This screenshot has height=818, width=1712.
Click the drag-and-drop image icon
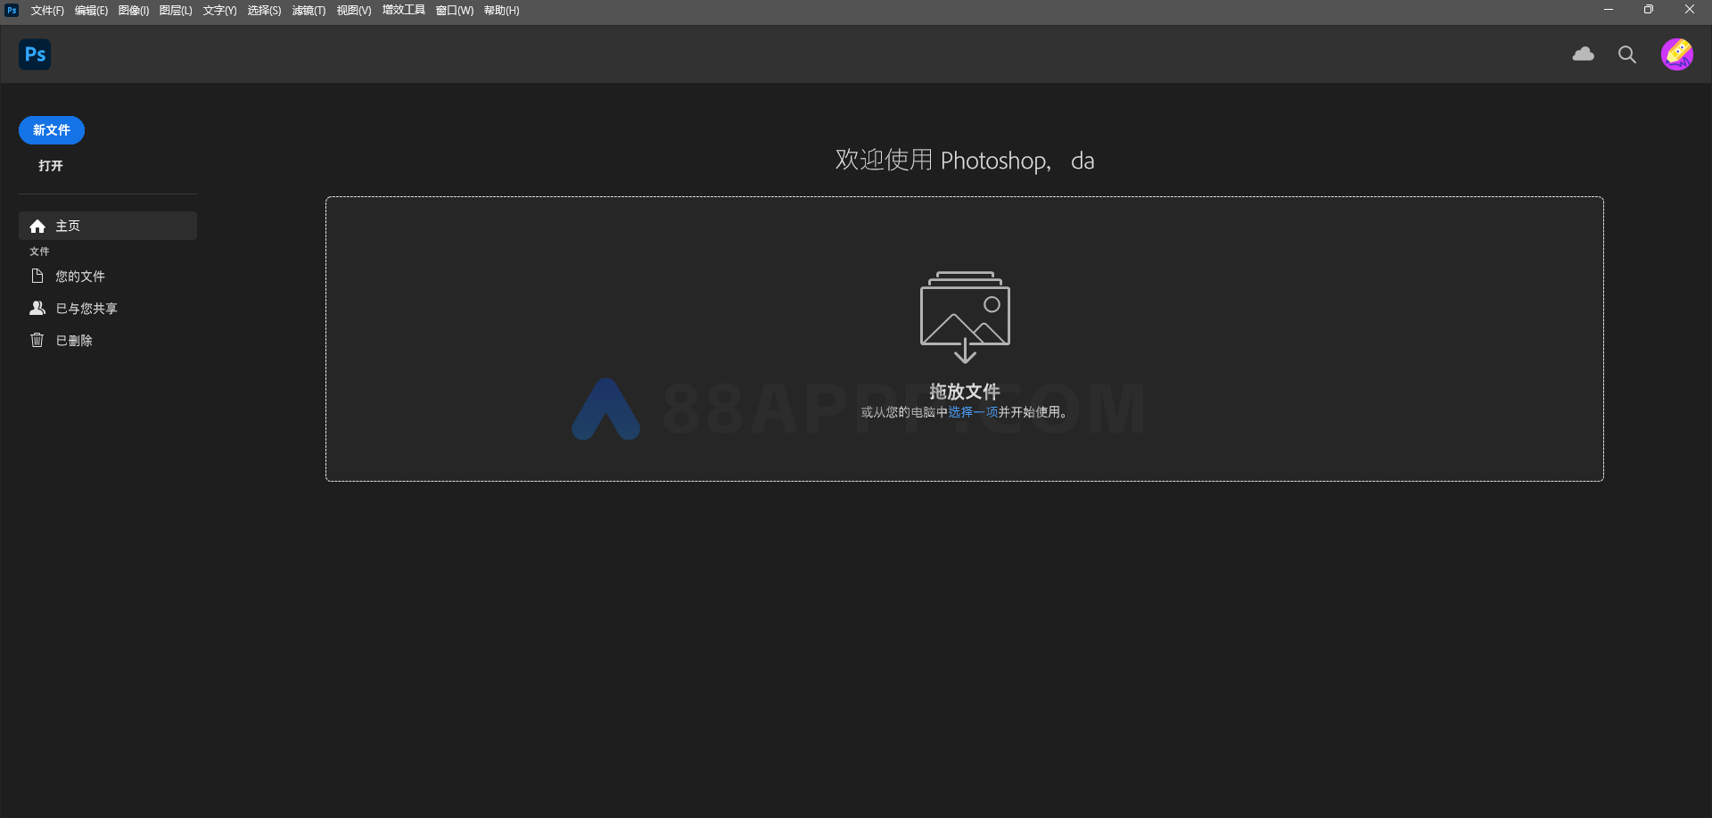pos(965,317)
